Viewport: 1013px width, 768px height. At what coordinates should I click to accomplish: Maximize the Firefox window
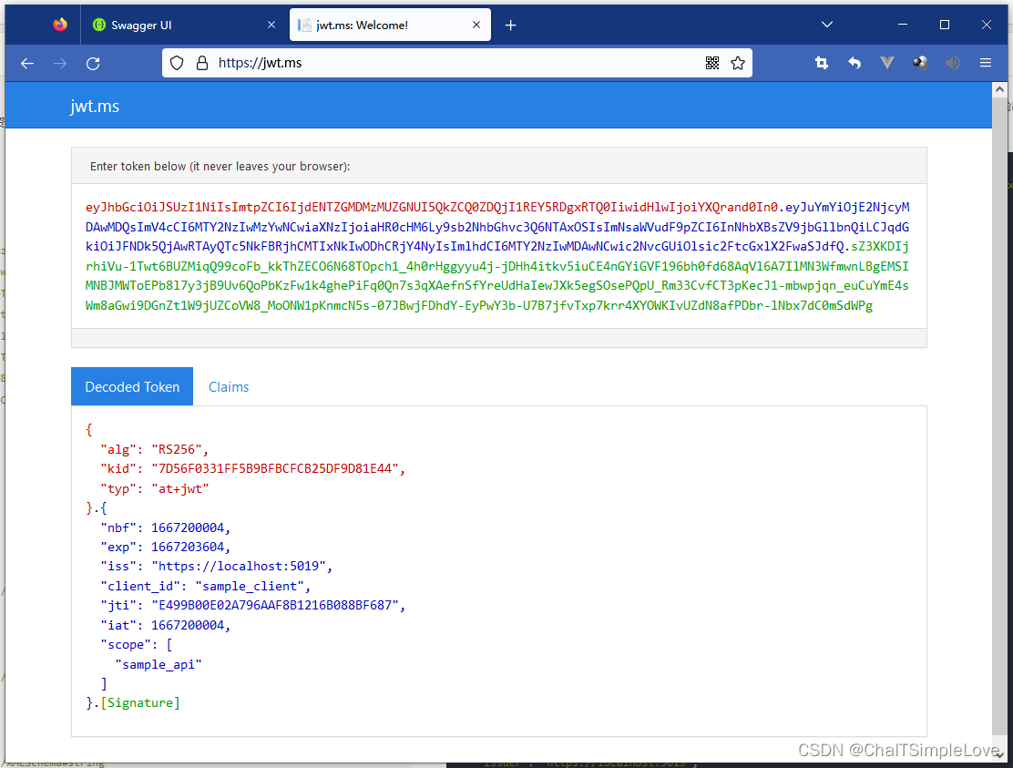pyautogui.click(x=945, y=25)
